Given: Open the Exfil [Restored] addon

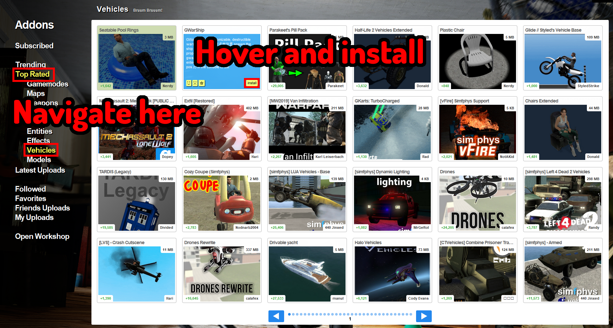Looking at the screenshot, I should click(x=222, y=129).
